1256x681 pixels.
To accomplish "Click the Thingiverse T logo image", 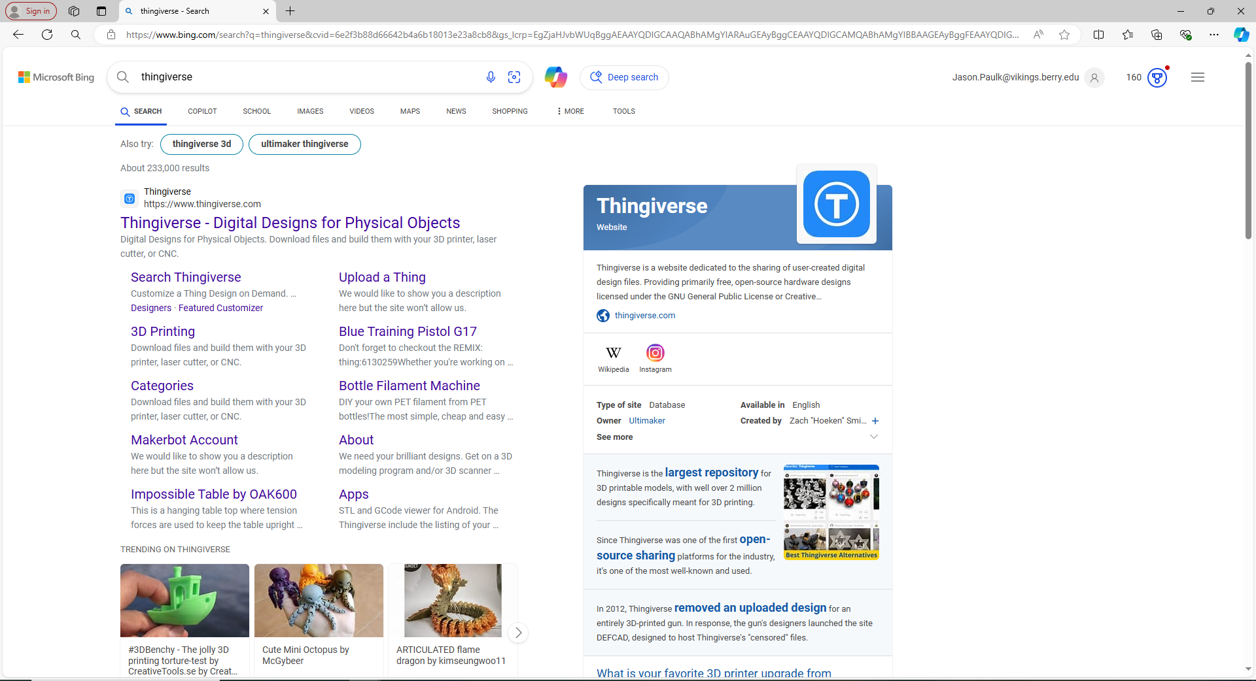I will click(837, 204).
